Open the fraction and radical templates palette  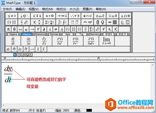pos(24,22)
